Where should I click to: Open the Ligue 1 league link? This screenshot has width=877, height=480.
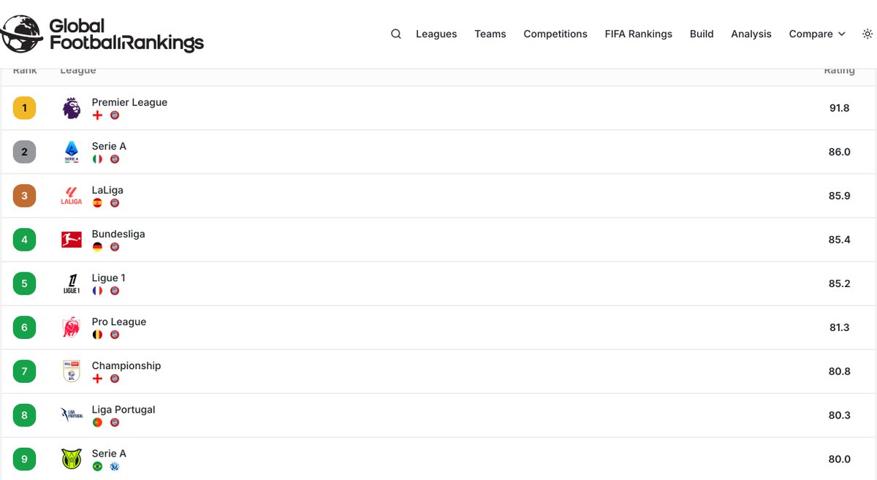click(109, 278)
